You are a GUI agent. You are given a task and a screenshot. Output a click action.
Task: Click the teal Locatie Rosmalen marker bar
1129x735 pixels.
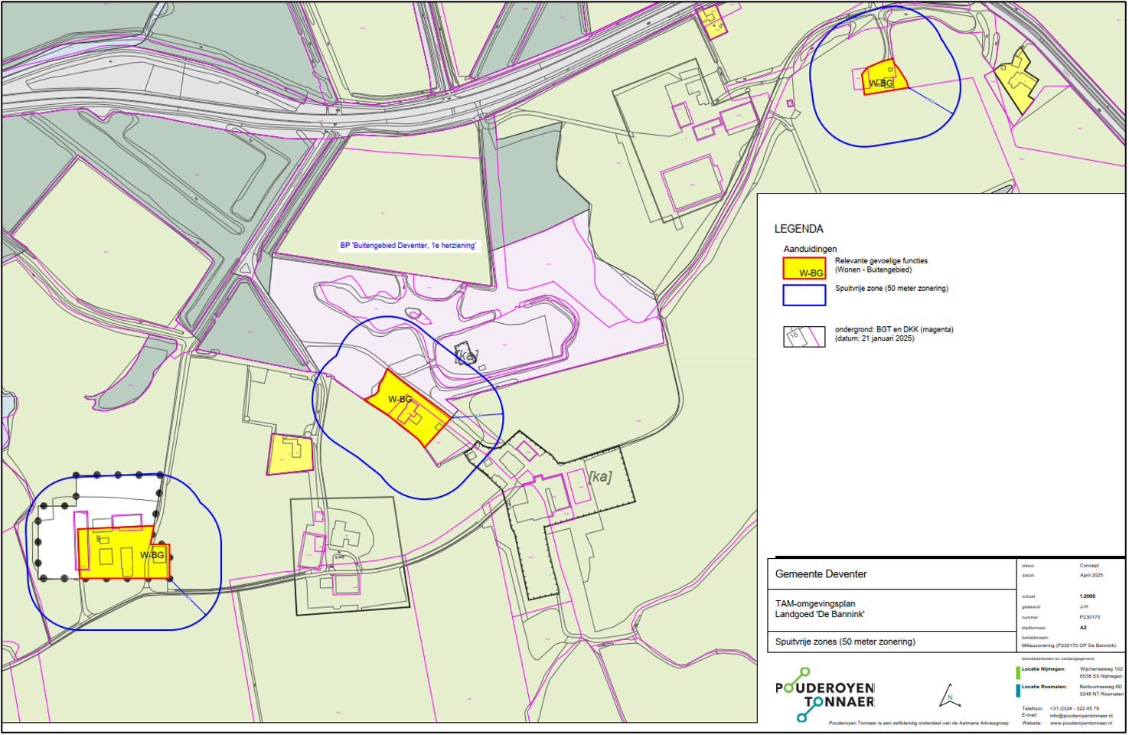click(x=1017, y=691)
